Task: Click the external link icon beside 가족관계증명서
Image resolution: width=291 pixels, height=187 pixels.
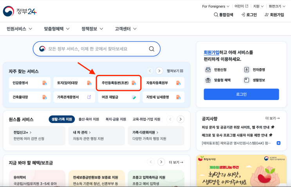Action: click(x=89, y=97)
